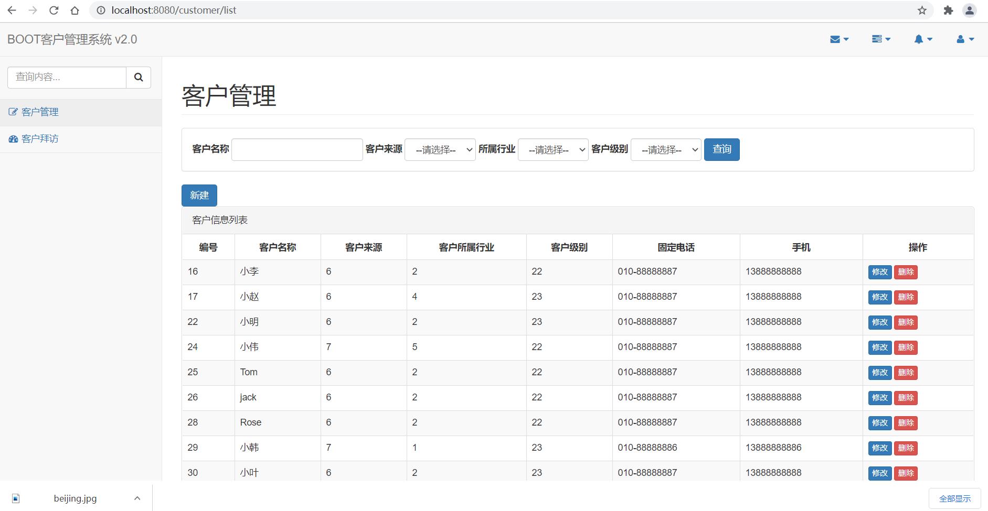This screenshot has width=988, height=511.
Task: Click the 全部显示 downloads button
Action: (x=955, y=499)
